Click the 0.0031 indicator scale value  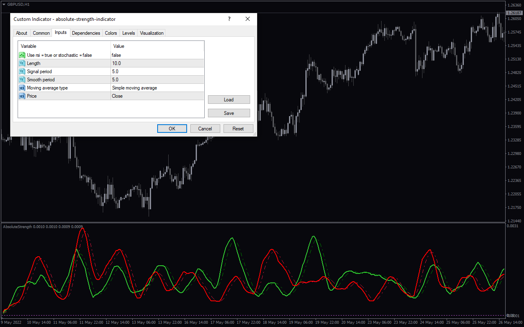click(512, 226)
